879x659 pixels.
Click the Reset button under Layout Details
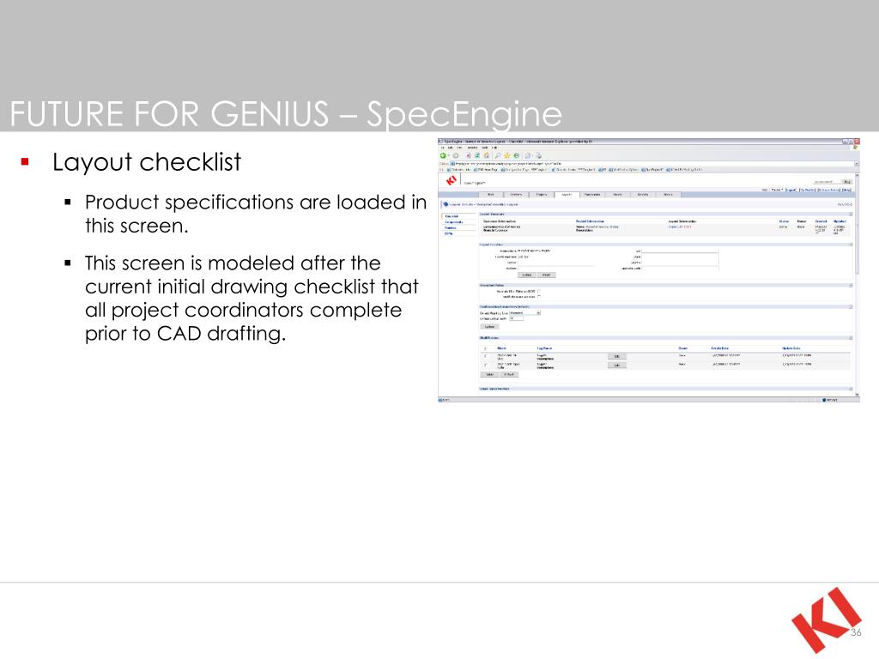[x=547, y=275]
